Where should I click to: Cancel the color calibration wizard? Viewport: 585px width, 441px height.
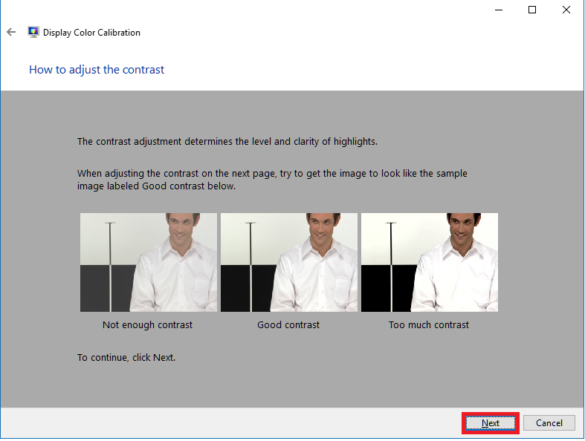coord(549,423)
